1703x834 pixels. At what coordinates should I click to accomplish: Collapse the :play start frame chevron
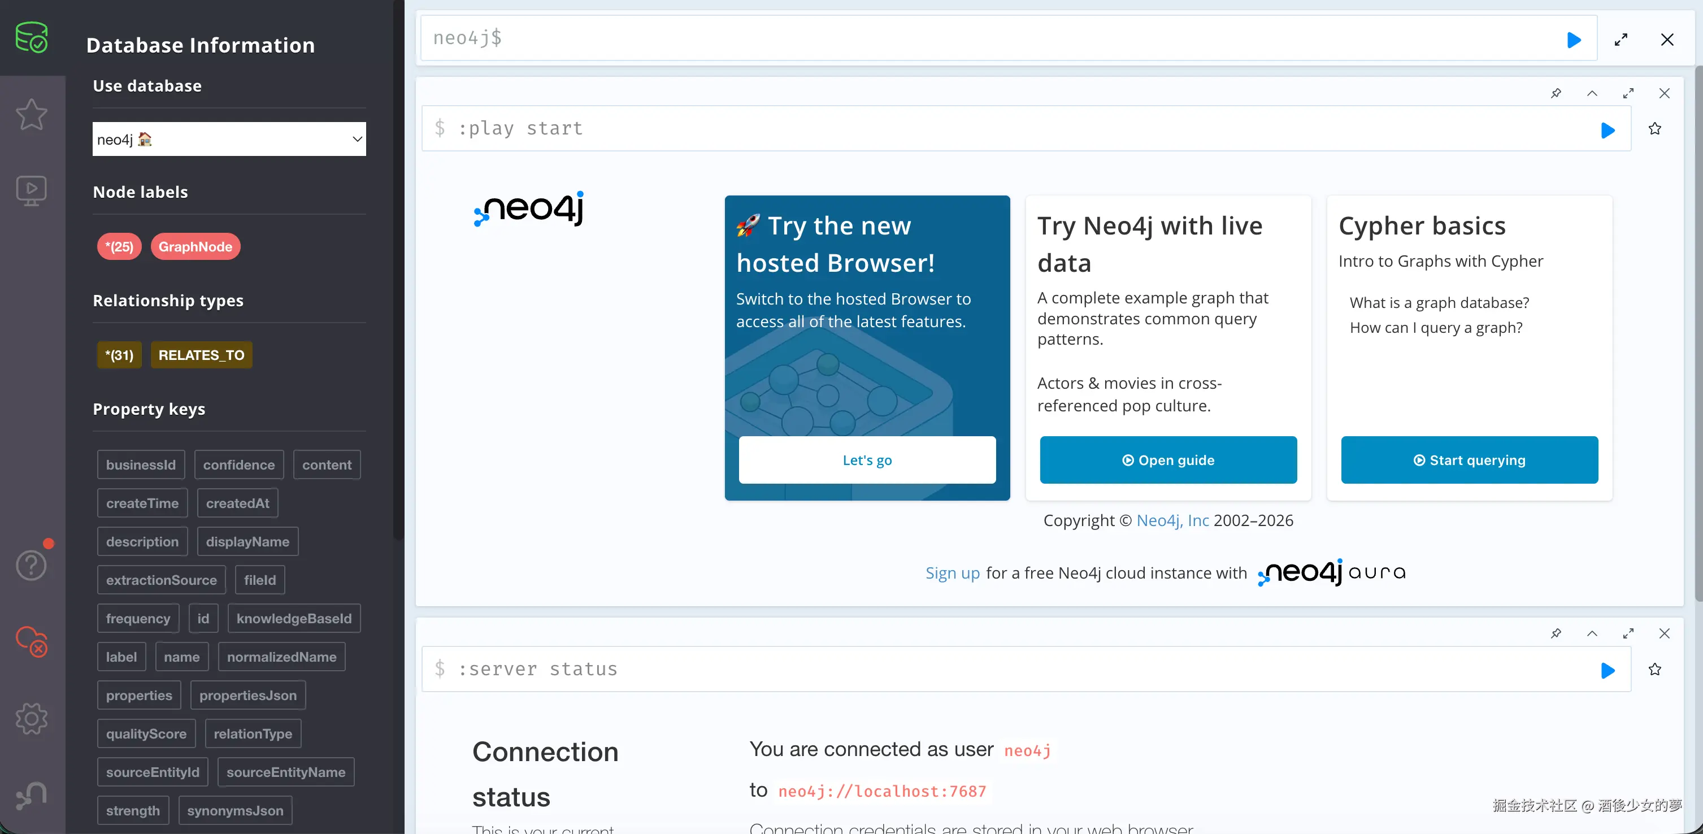click(1592, 93)
